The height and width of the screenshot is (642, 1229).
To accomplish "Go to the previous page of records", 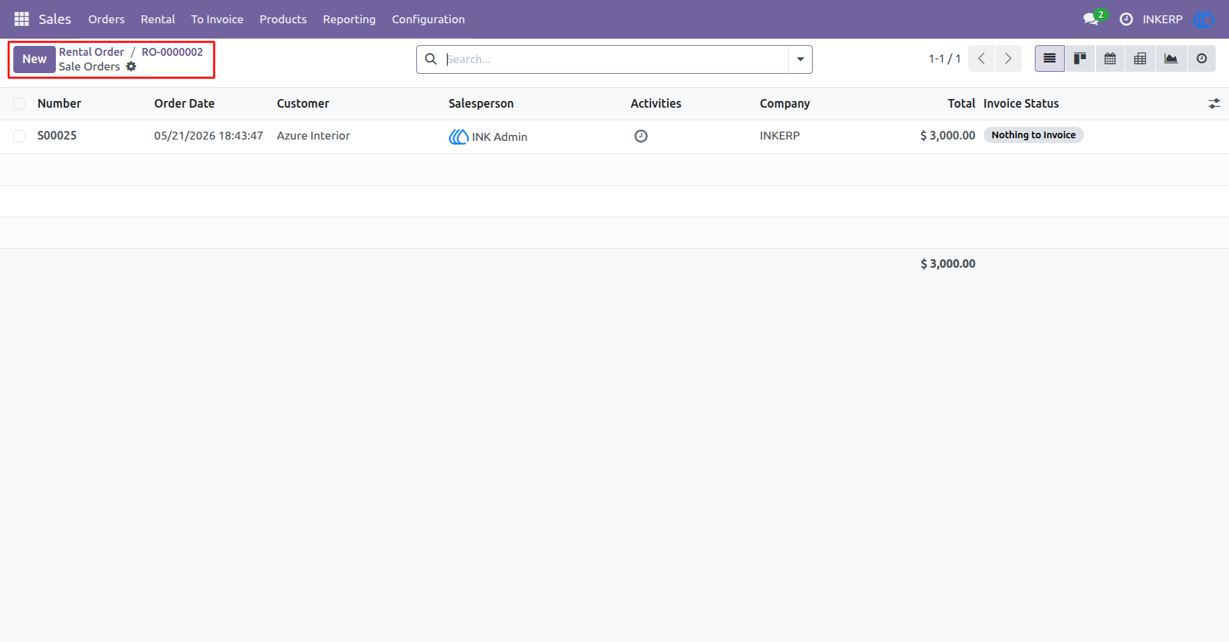I will click(982, 58).
